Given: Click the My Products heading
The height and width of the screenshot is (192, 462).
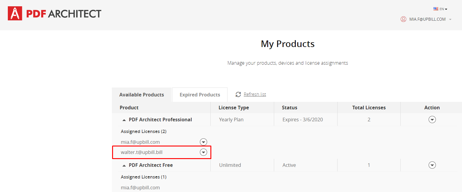Looking at the screenshot, I should coord(288,44).
